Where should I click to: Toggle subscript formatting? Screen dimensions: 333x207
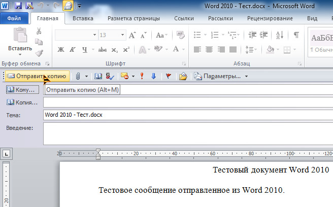click(115, 50)
